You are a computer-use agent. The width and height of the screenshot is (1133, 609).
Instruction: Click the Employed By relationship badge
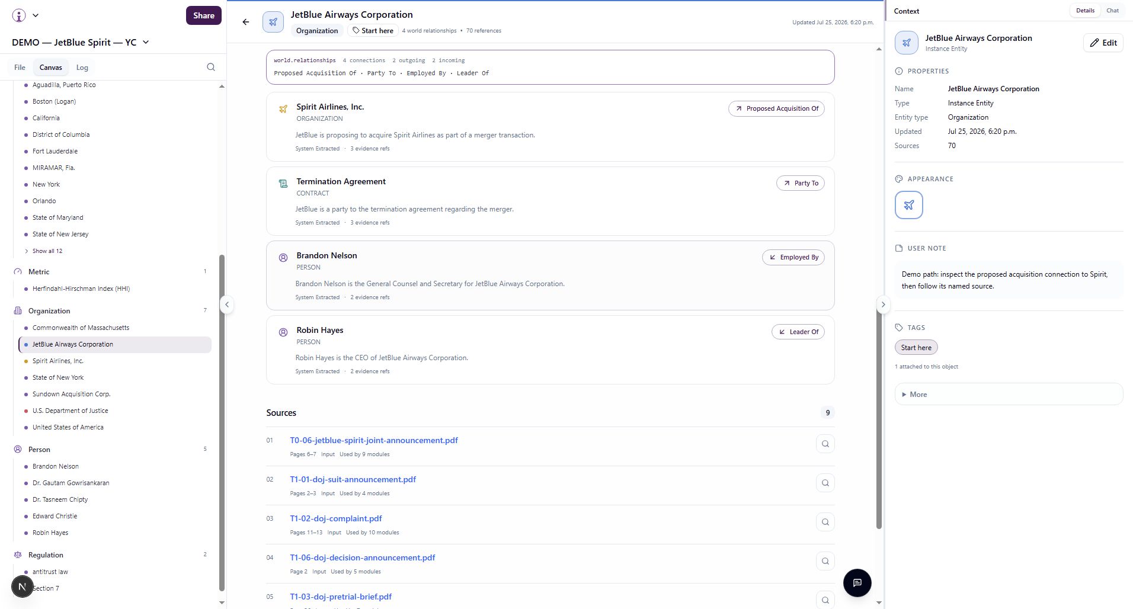(793, 258)
